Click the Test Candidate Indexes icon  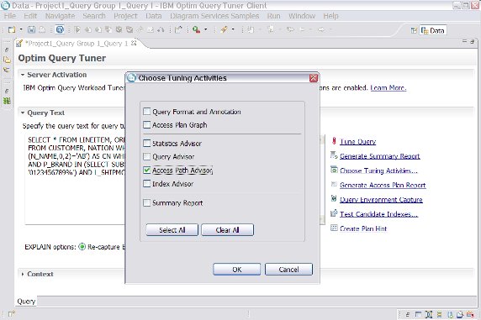(334, 213)
